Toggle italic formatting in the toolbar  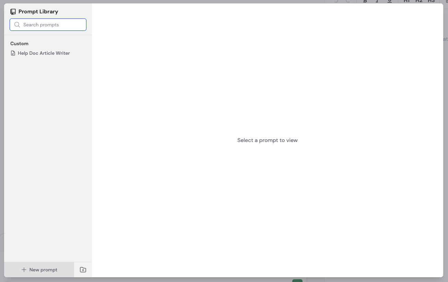tap(377, 1)
